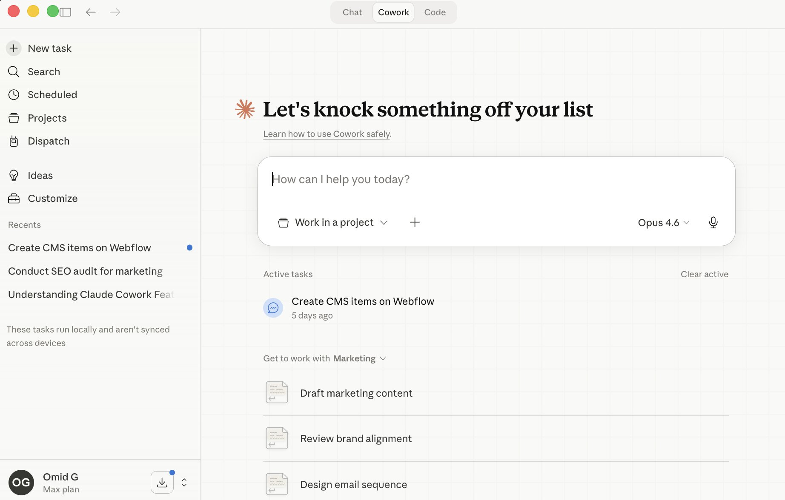Click the How can I help prompt field
Image resolution: width=785 pixels, height=500 pixels.
(x=496, y=179)
